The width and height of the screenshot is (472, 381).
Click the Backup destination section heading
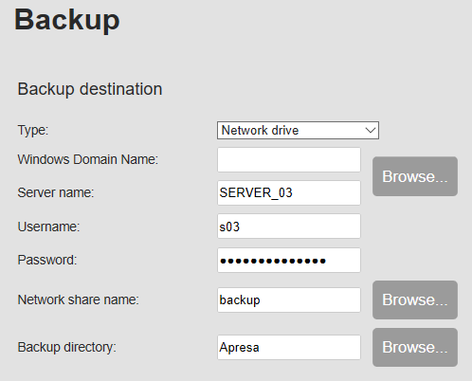tap(90, 89)
